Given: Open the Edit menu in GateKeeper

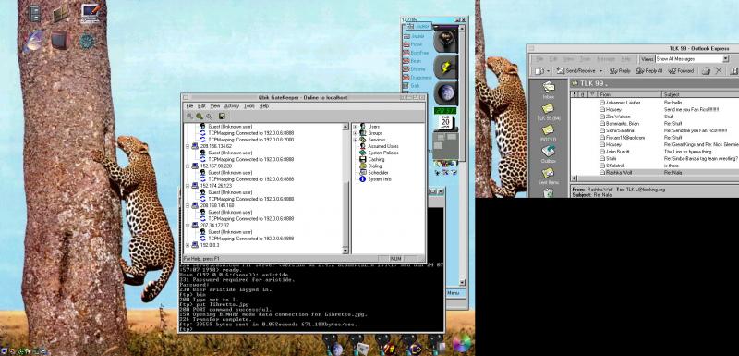Looking at the screenshot, I should coord(201,106).
